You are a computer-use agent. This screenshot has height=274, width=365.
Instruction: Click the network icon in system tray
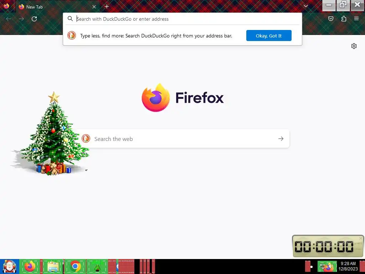coord(322,266)
